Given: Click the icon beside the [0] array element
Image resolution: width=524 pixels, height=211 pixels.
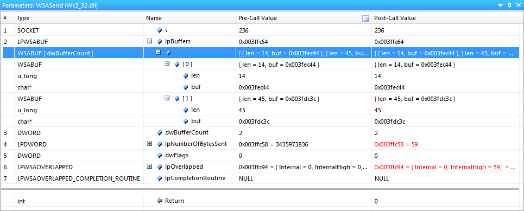Looking at the screenshot, I should tap(177, 65).
